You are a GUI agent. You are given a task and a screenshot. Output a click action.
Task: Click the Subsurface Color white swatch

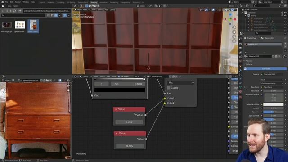(x=274, y=104)
